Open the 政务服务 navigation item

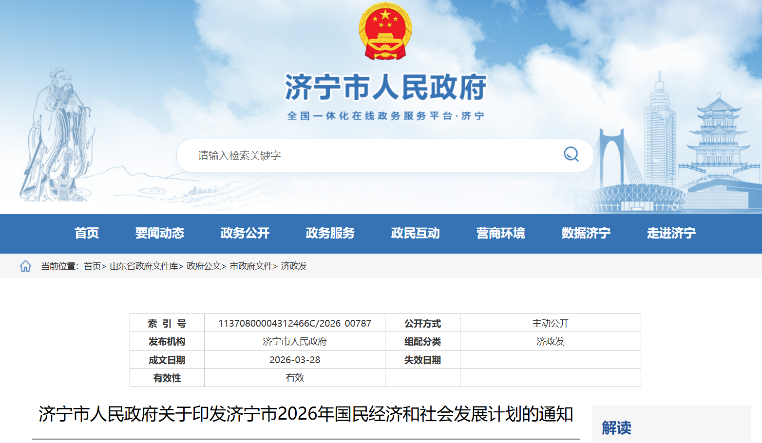[330, 233]
